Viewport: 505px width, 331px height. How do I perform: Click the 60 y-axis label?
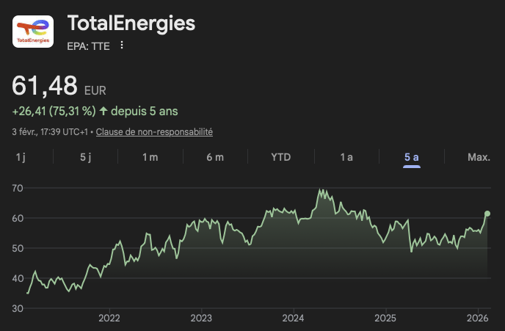(18, 218)
